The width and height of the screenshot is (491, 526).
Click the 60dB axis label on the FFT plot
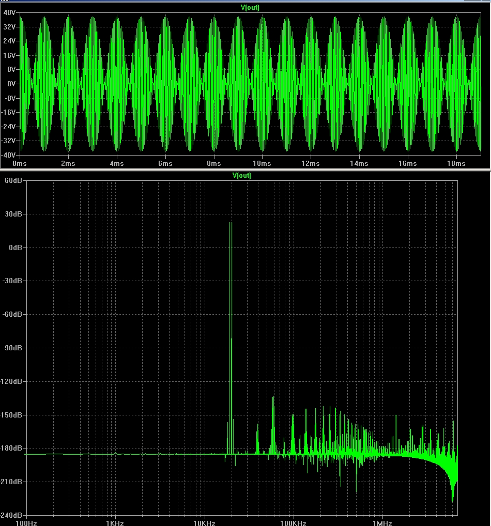pyautogui.click(x=13, y=180)
